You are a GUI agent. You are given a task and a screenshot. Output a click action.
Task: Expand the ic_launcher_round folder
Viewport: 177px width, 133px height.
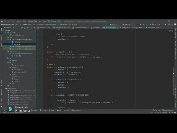click(10, 72)
